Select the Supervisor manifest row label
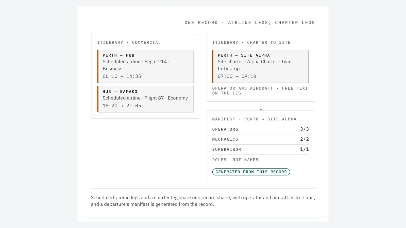 (x=227, y=149)
